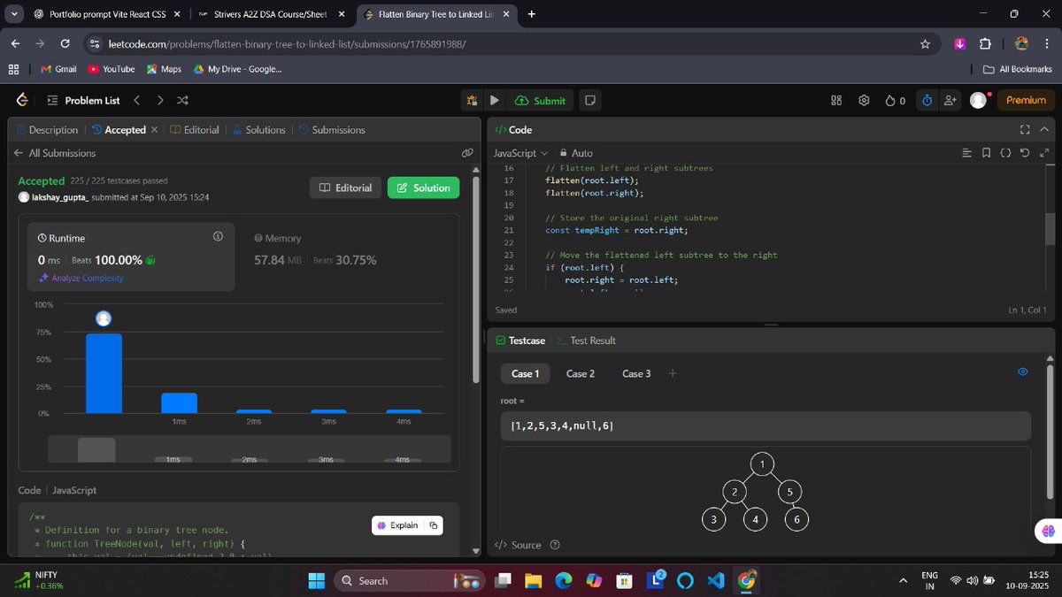Click the code bookmark icon

pos(987,153)
